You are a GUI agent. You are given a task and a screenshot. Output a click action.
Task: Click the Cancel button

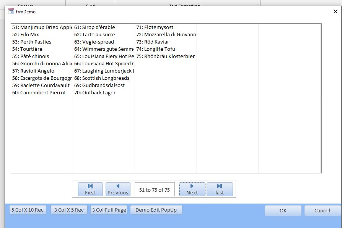322,210
